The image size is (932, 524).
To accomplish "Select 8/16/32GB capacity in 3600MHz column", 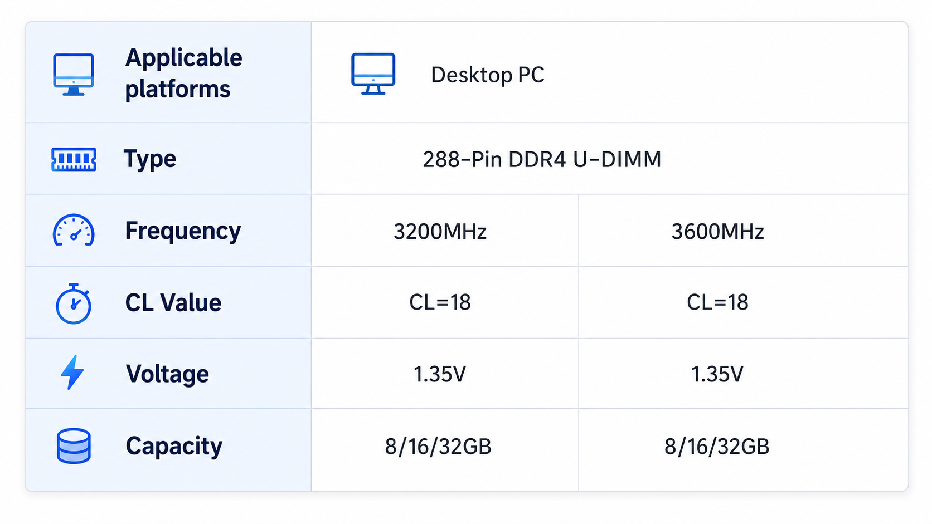I will pyautogui.click(x=717, y=447).
